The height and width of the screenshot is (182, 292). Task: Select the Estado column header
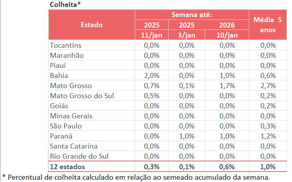[x=91, y=25]
